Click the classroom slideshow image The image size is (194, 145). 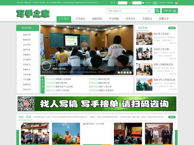87,50
